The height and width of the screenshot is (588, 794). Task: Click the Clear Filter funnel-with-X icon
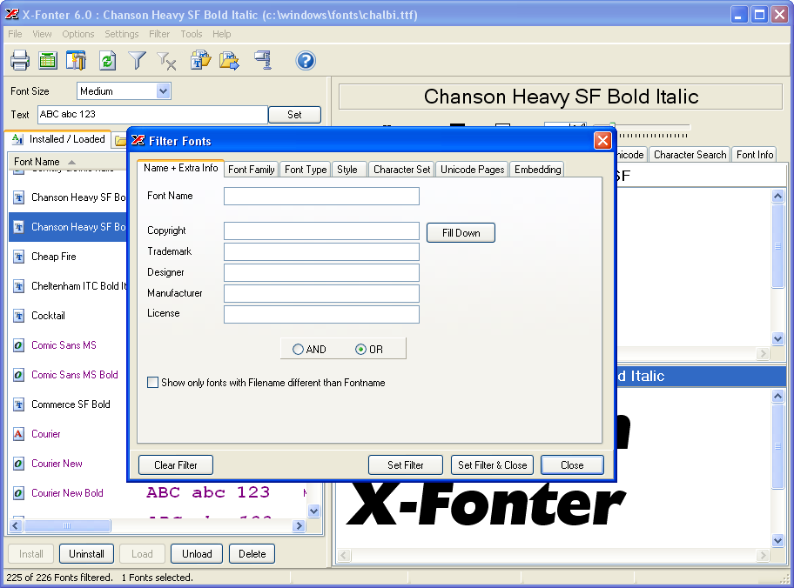pos(166,61)
